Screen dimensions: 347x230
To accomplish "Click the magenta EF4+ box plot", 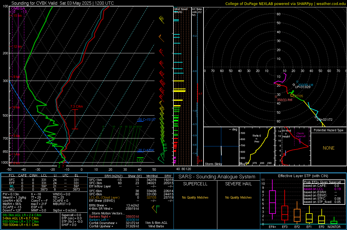I will click(272, 199).
